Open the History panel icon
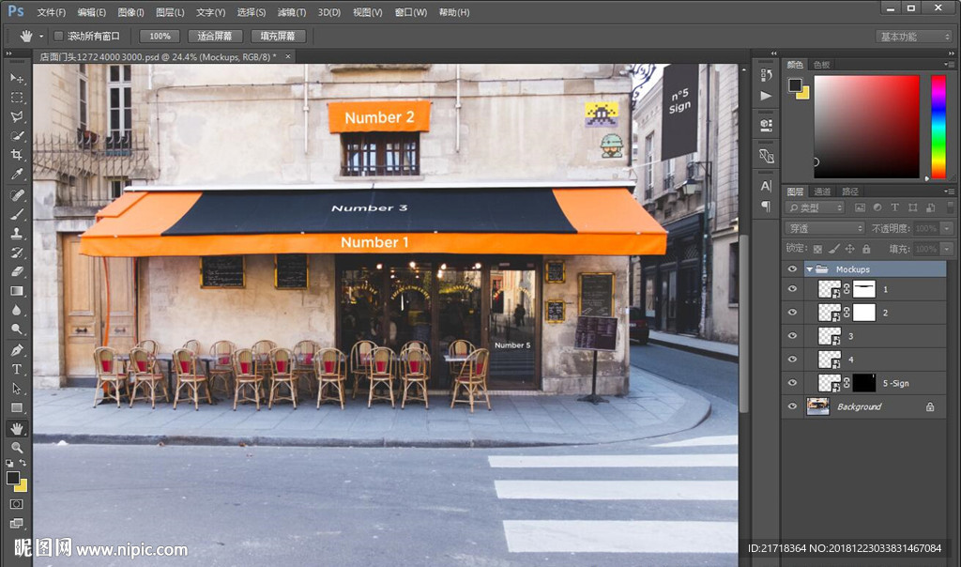The height and width of the screenshot is (567, 961). tap(766, 75)
